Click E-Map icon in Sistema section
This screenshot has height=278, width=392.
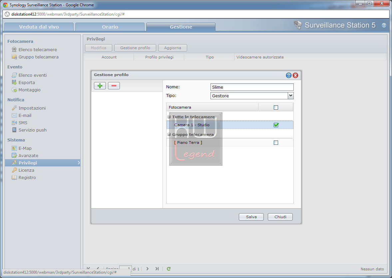point(14,148)
